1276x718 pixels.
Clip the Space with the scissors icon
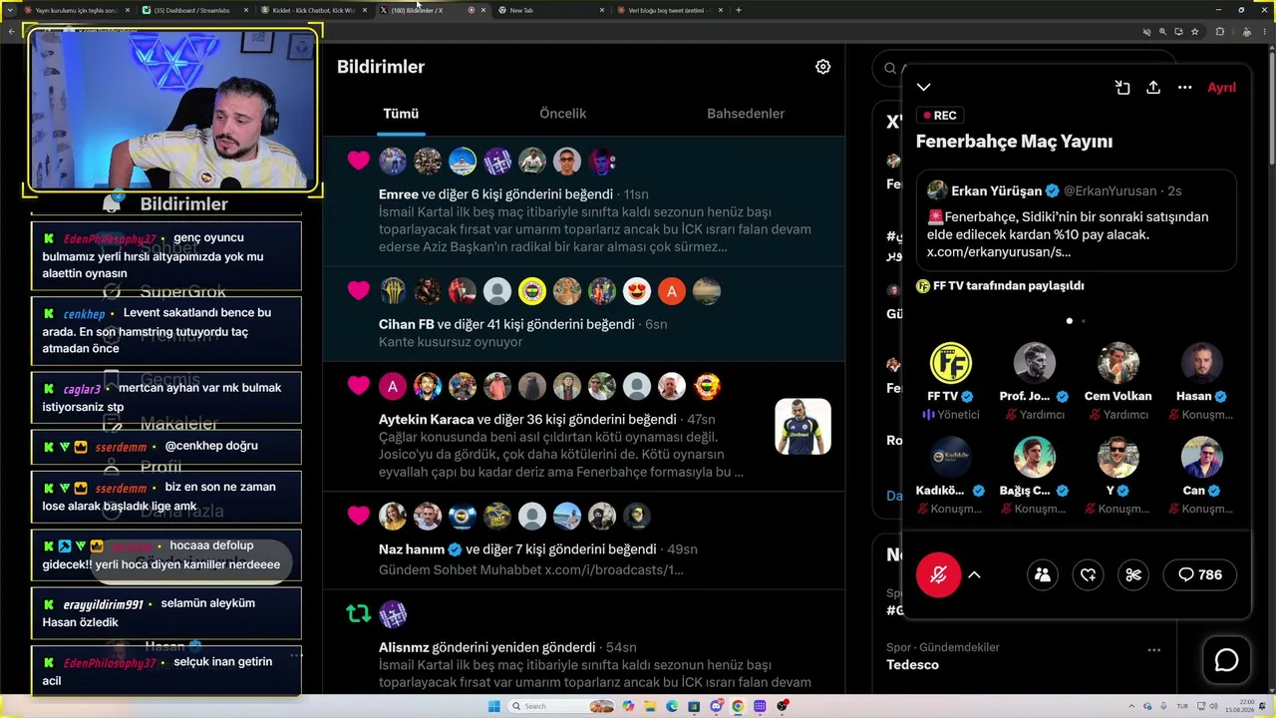click(1133, 574)
